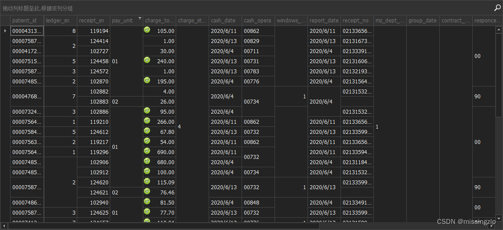Click the green check beside 81.50
Screen dimensions: 503x230
click(x=147, y=201)
